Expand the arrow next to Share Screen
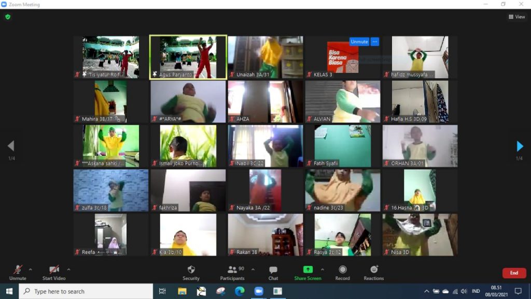This screenshot has width=531, height=299. pyautogui.click(x=322, y=270)
